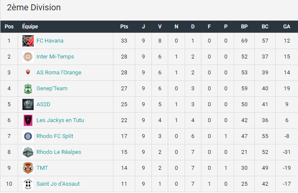Viewport: 298px width, 193px height.
Task: Click the AS2D team logo
Action: pyautogui.click(x=28, y=104)
